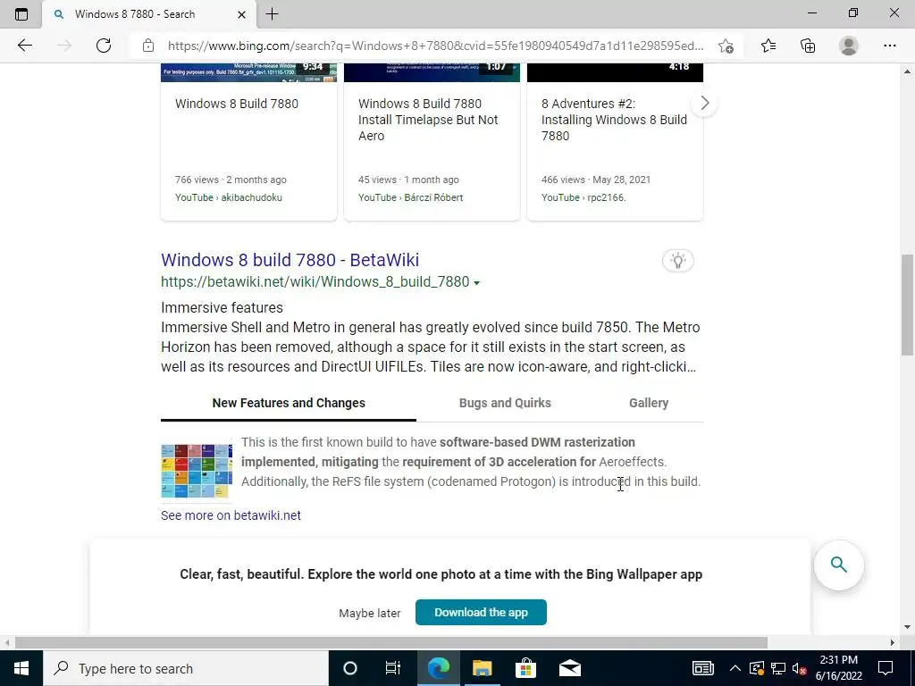Click the lightbulb insights icon
Image resolution: width=915 pixels, height=686 pixels.
[677, 260]
